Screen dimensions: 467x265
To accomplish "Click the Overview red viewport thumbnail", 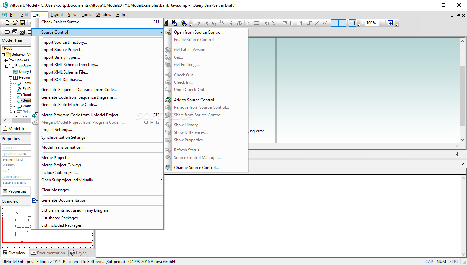I will [x=47, y=230].
